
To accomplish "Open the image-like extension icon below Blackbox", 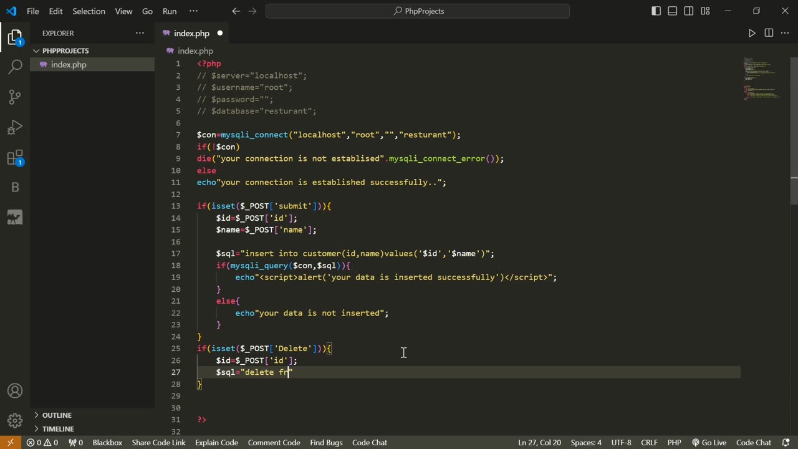I will (15, 217).
